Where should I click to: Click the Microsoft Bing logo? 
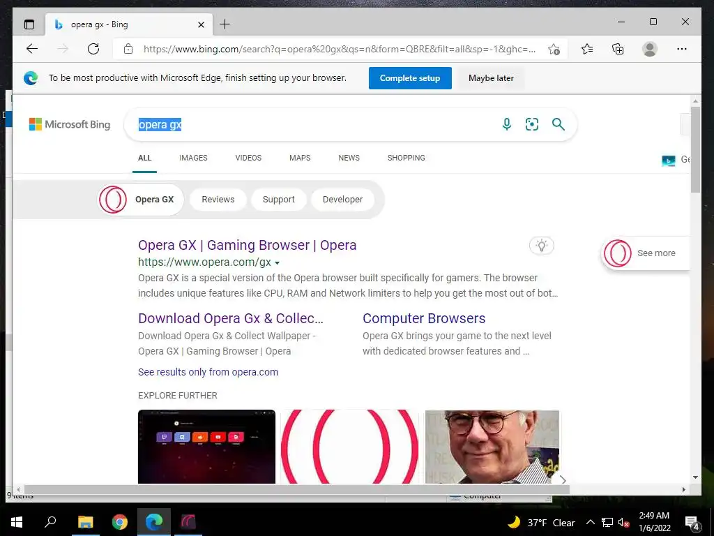(x=70, y=124)
